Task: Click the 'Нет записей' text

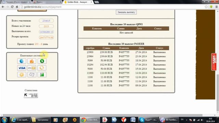Action: point(126,33)
